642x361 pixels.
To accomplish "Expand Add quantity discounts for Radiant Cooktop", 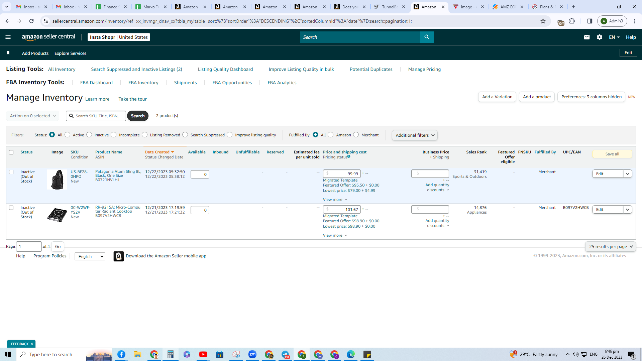I will (437, 223).
